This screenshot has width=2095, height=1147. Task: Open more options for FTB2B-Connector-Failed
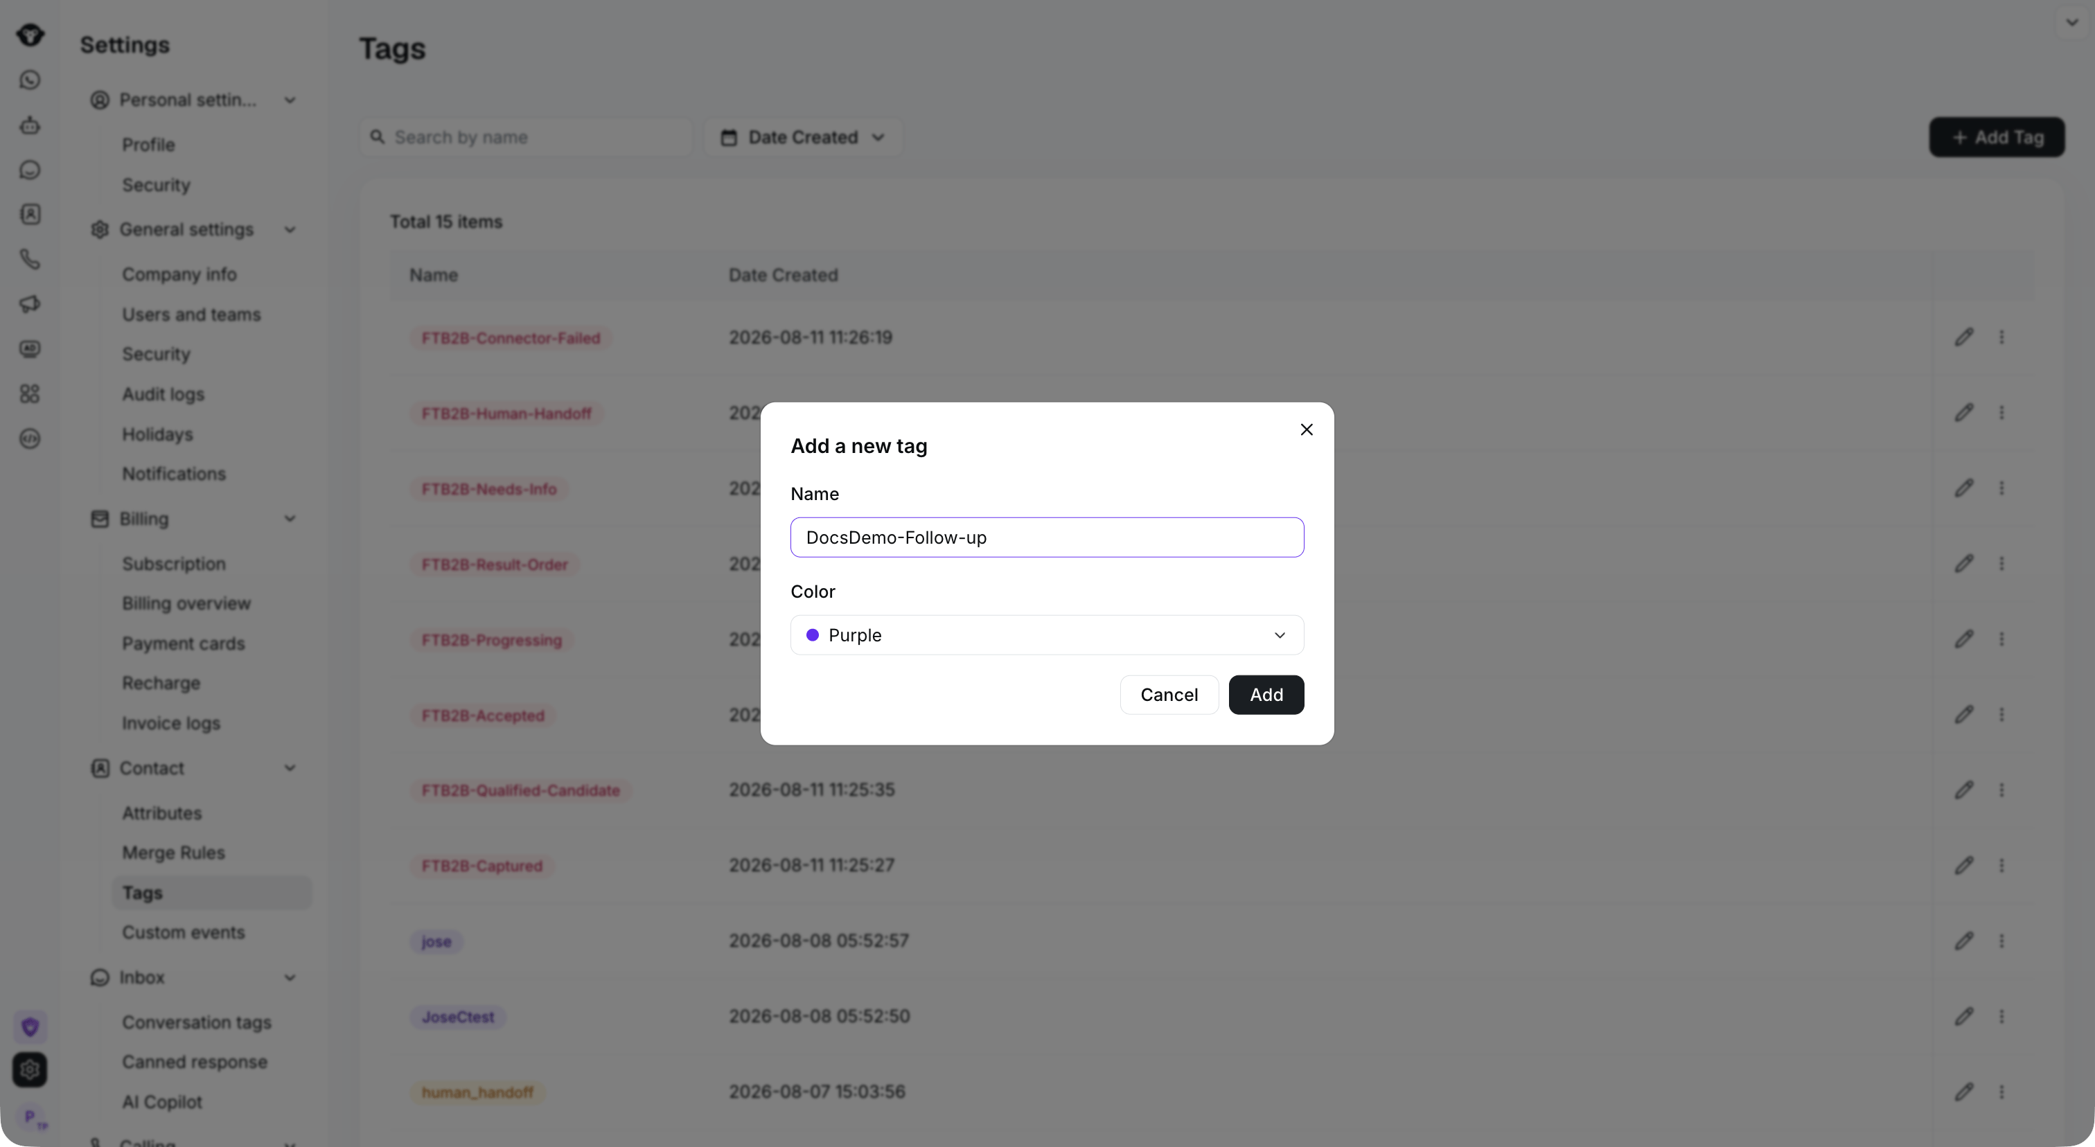[x=2001, y=337]
